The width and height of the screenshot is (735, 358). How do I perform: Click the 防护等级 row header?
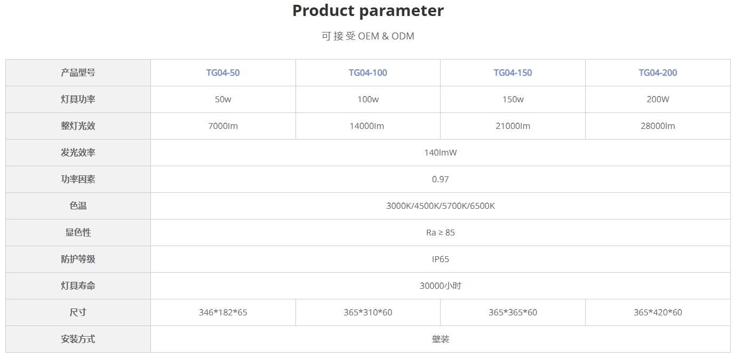click(78, 259)
